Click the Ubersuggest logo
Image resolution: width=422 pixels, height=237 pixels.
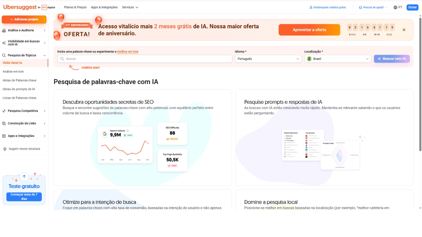[x=19, y=7]
